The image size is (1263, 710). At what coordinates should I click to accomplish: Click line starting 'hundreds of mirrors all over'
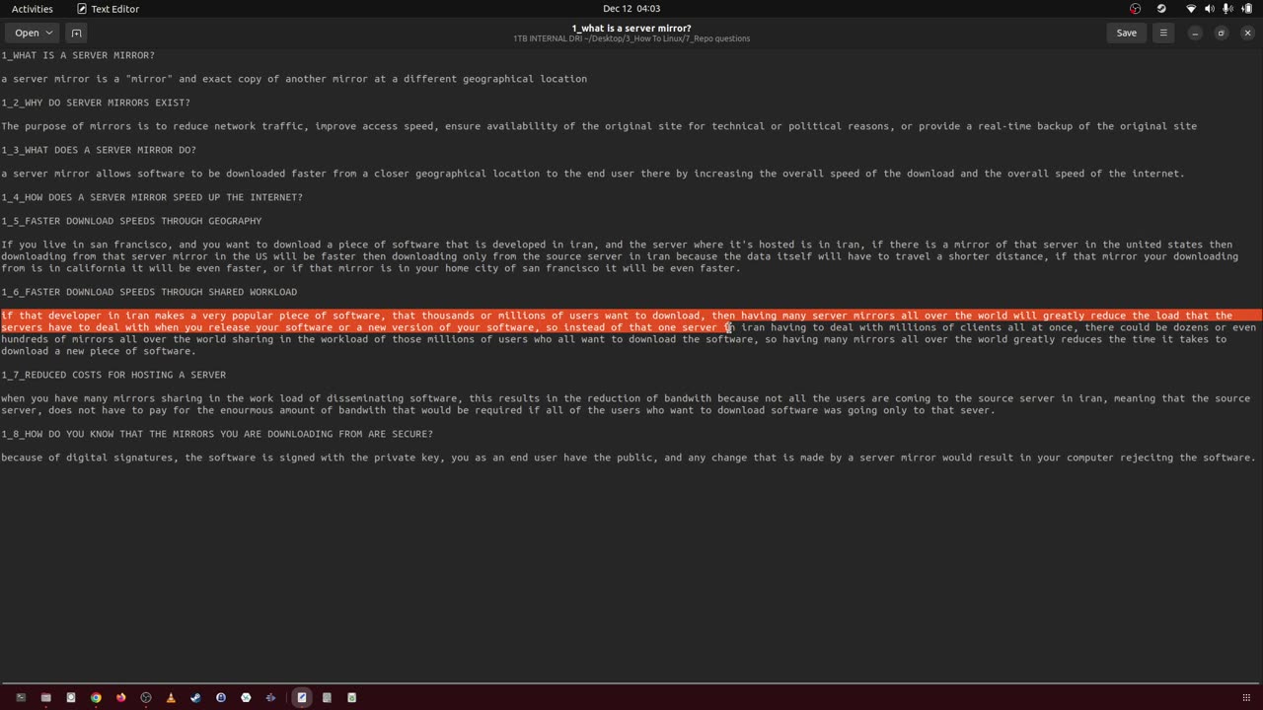click(614, 339)
